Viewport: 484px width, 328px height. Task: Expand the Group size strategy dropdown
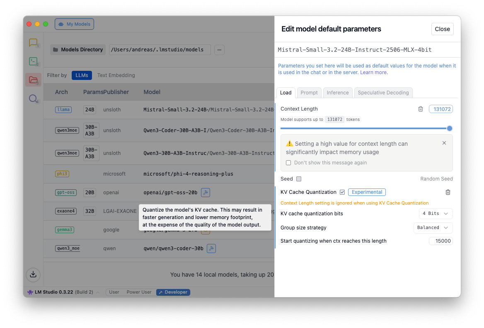point(433,228)
